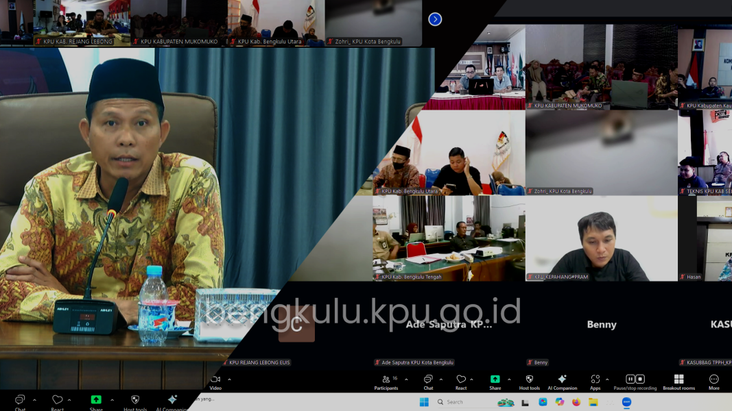Select the KPU Kab. Bengkulu Tengah video tile

click(449, 238)
